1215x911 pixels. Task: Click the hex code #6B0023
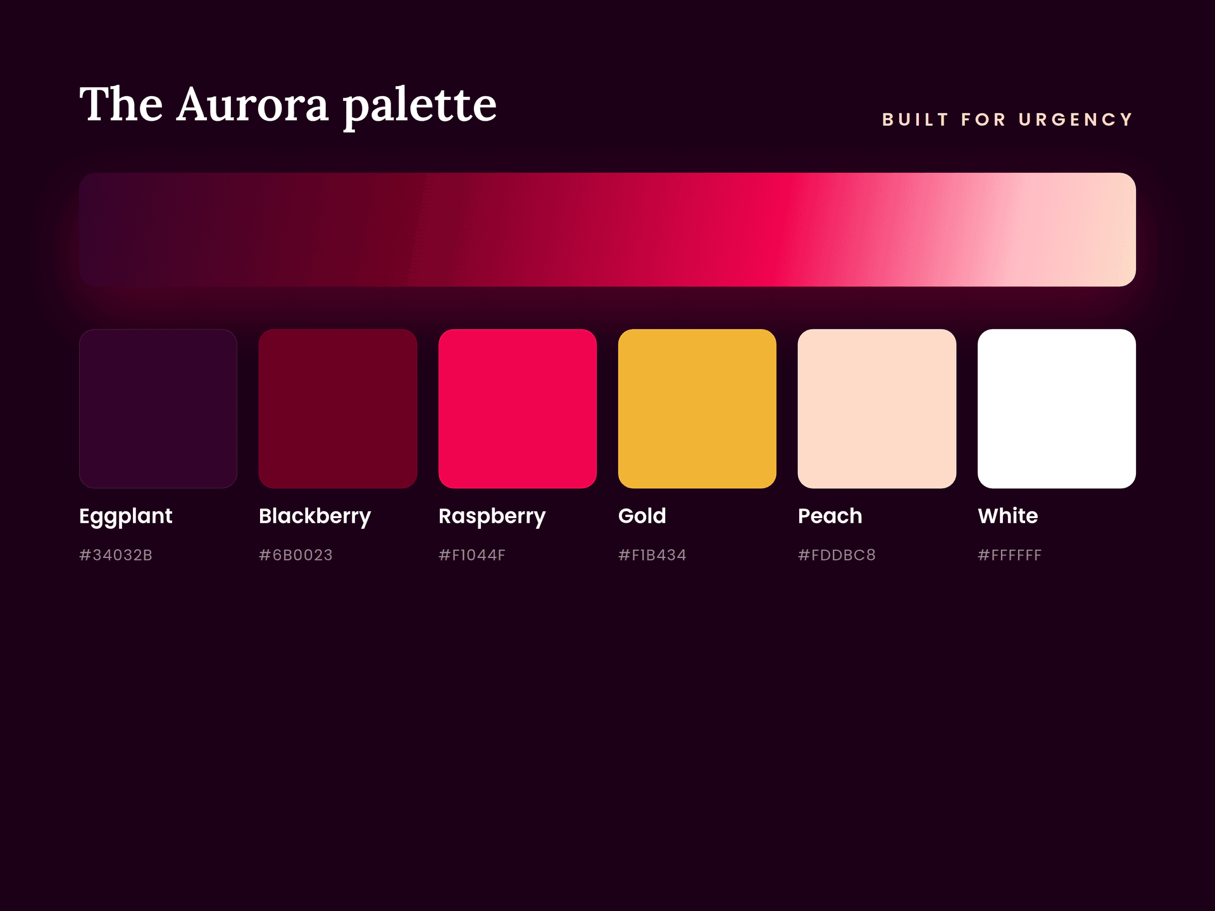click(296, 555)
